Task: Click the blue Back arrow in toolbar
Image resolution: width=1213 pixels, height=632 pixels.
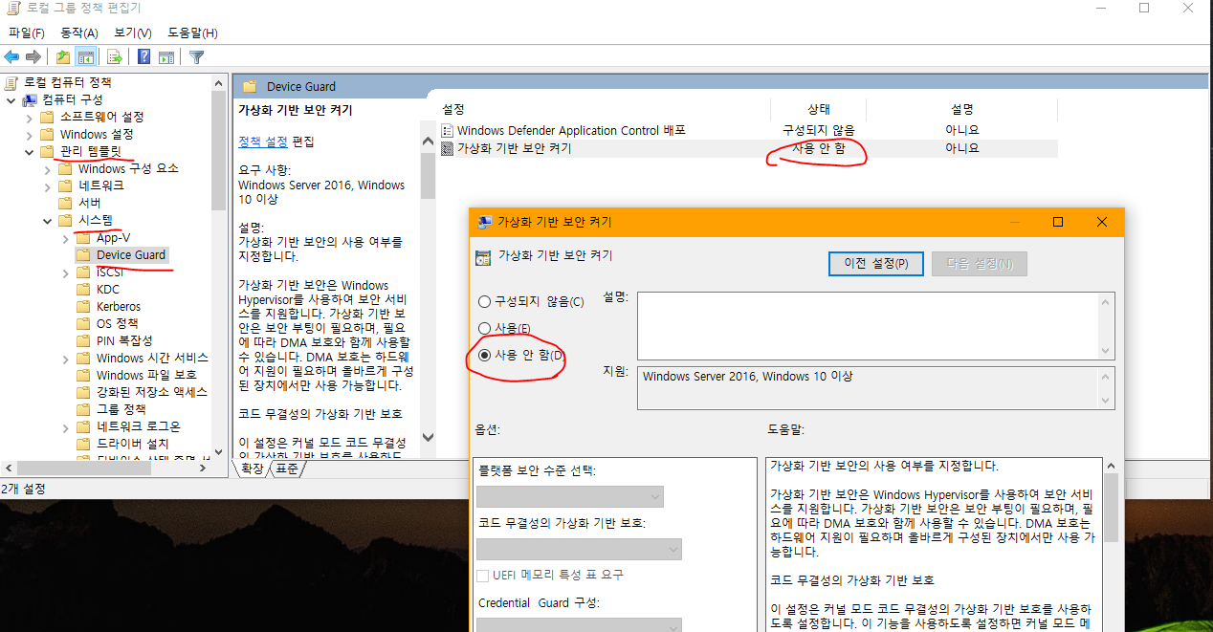Action: coord(12,56)
